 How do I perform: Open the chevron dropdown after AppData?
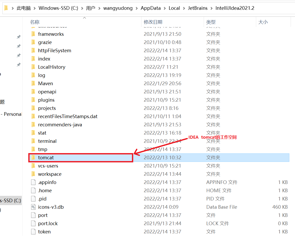click(x=165, y=8)
